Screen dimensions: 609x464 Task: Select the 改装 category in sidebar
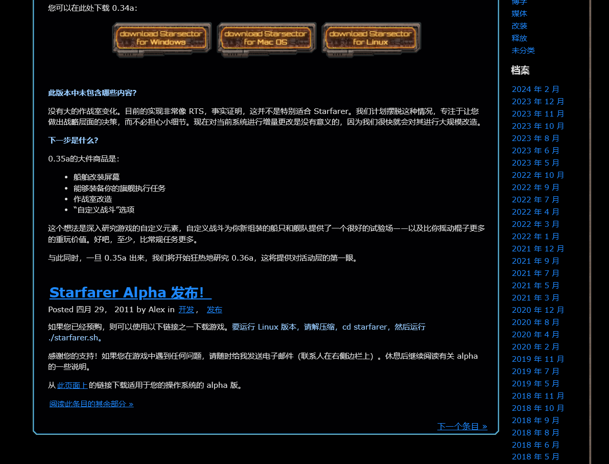(519, 26)
